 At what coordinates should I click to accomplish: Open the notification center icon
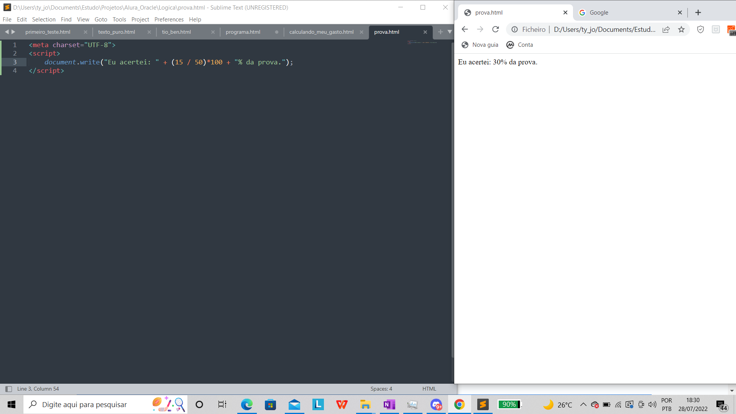click(x=721, y=405)
